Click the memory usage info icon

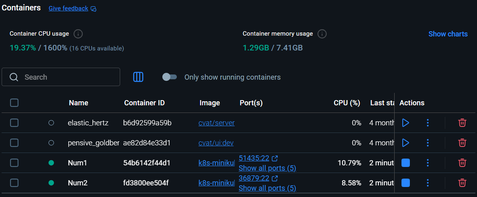[322, 34]
